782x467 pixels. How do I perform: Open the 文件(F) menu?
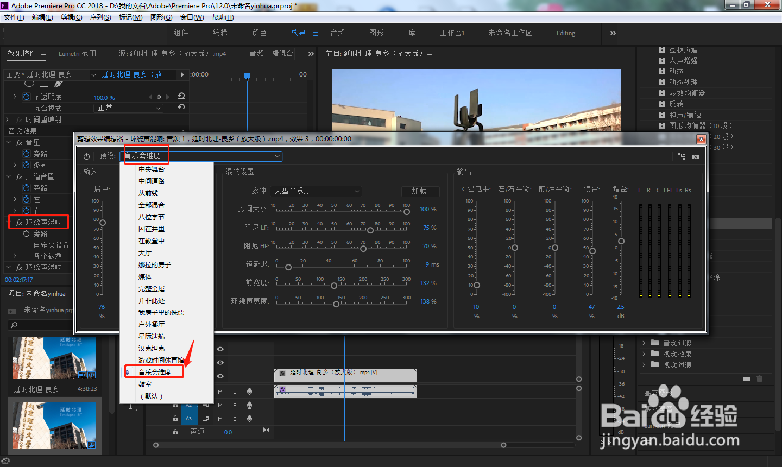14,17
